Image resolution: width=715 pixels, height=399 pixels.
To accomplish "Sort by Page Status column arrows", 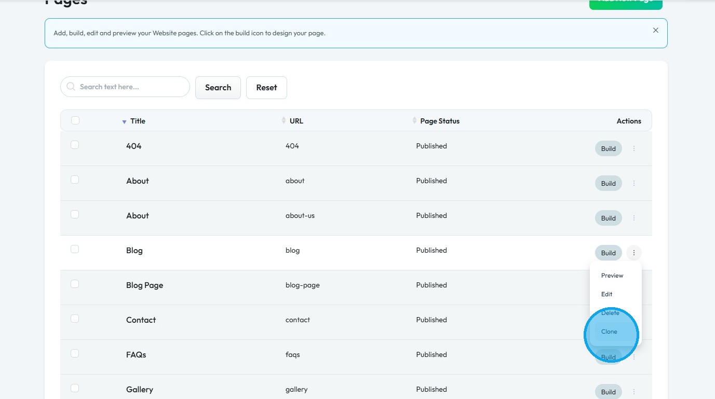I will click(414, 120).
